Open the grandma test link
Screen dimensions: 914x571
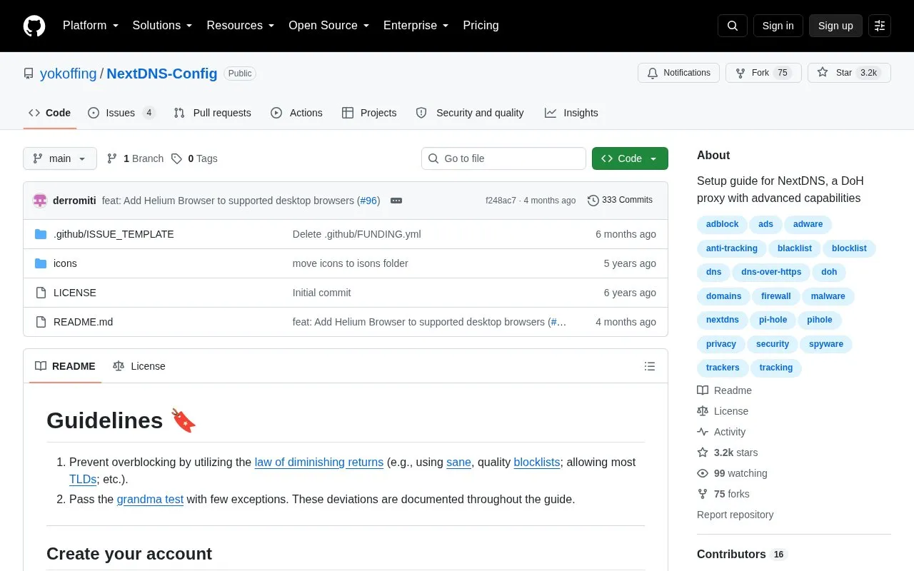(x=150, y=499)
